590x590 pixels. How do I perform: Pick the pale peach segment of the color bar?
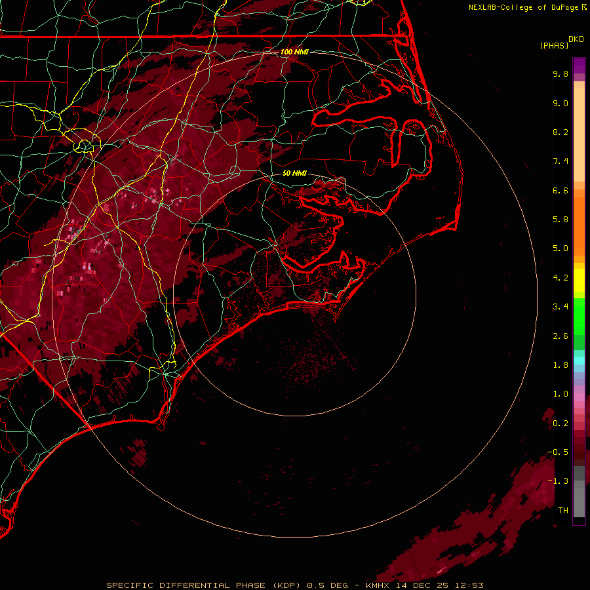pos(579,134)
